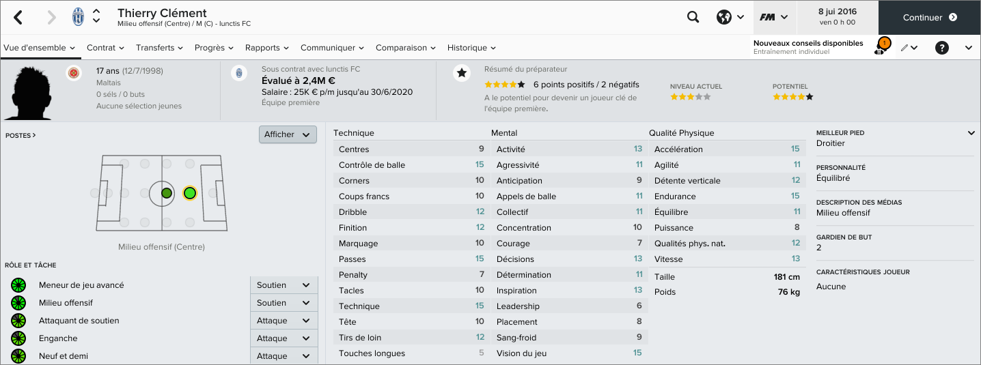Open the world globe menu
The width and height of the screenshot is (981, 365).
[724, 18]
